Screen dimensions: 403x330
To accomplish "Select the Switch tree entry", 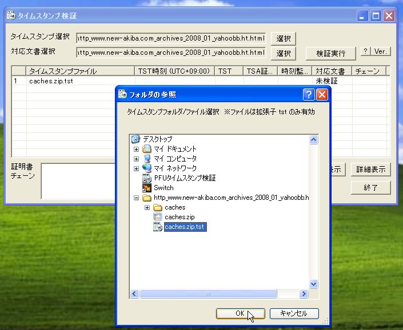I will [x=163, y=188].
